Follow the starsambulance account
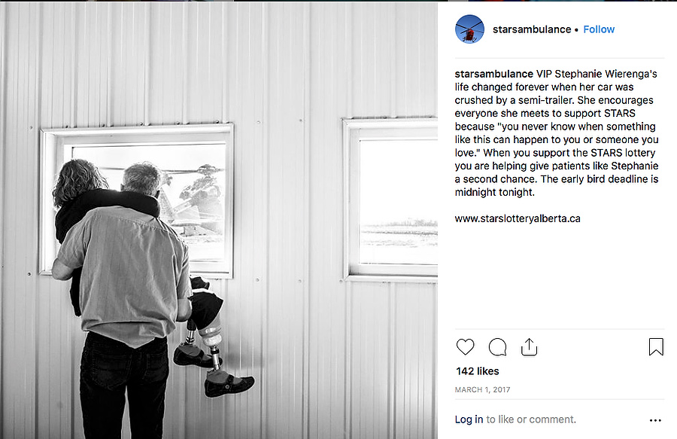 click(x=599, y=29)
